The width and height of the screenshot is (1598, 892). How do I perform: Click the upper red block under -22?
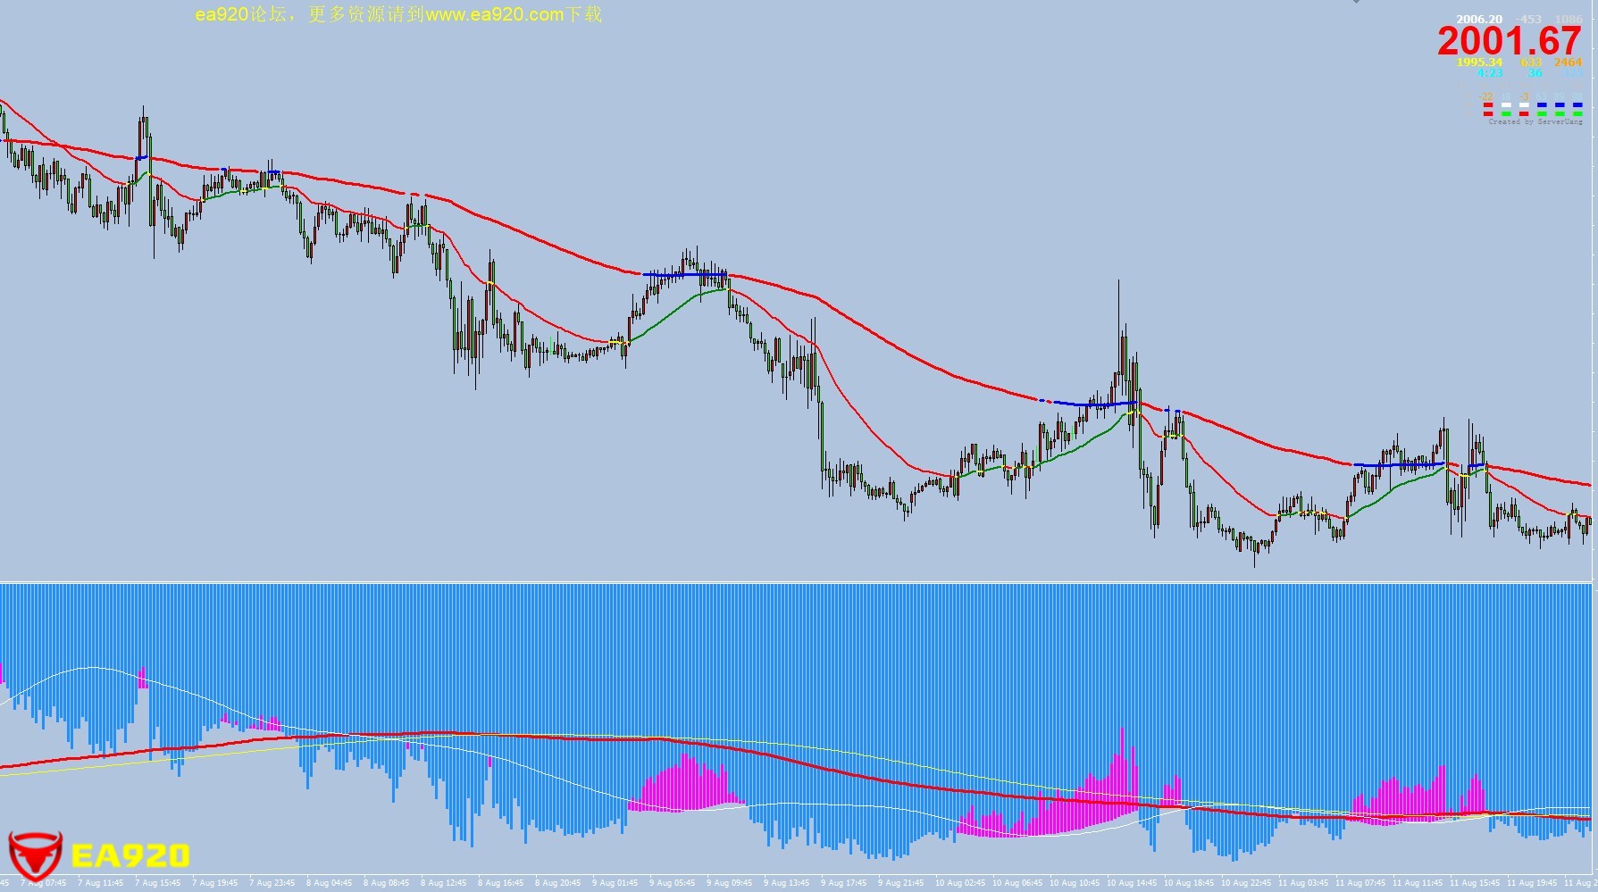(x=1488, y=104)
